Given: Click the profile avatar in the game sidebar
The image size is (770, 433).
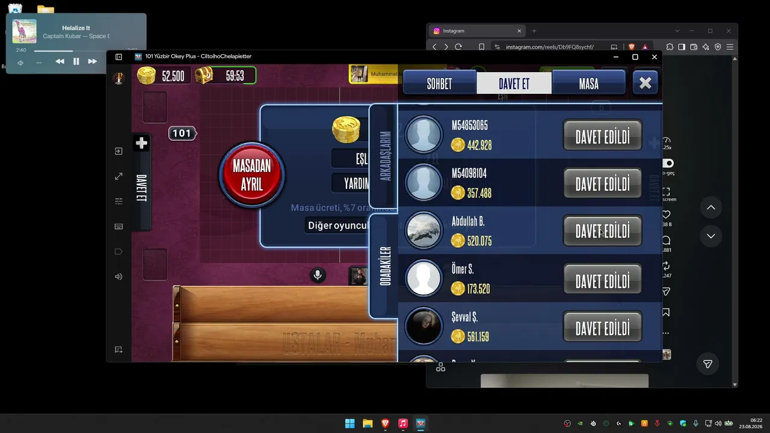Looking at the screenshot, I should tap(119, 78).
